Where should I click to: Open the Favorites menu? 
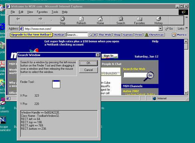pos(42,12)
